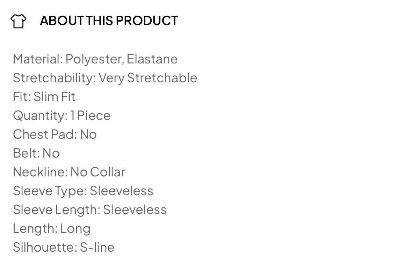
Task: Click the ABOUT THIS PRODUCT heading
Action: pyautogui.click(x=109, y=21)
